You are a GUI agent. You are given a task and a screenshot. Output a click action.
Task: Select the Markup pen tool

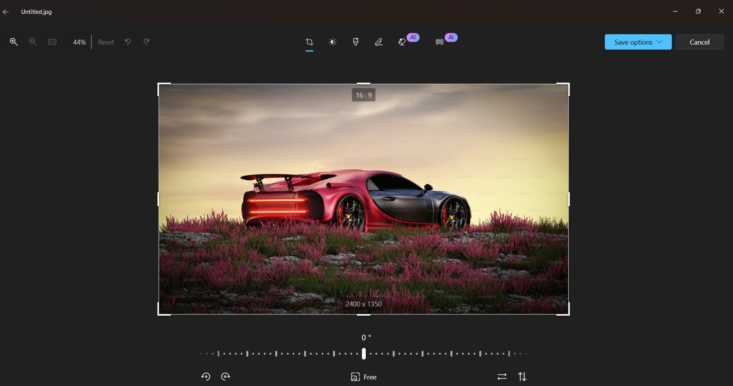click(x=378, y=42)
